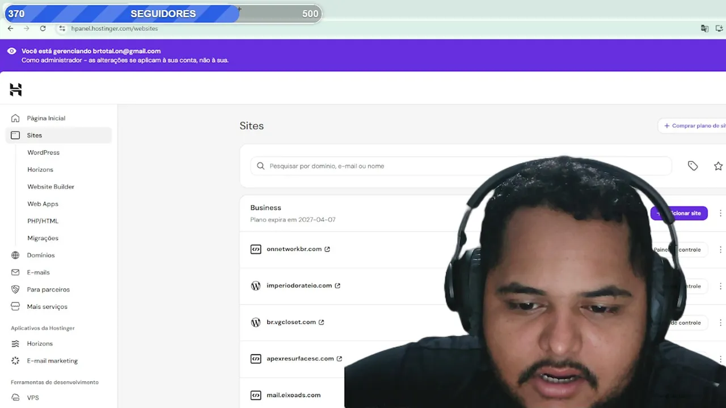Click the hpanel.hostinger.com/websites address bar

[x=115, y=28]
